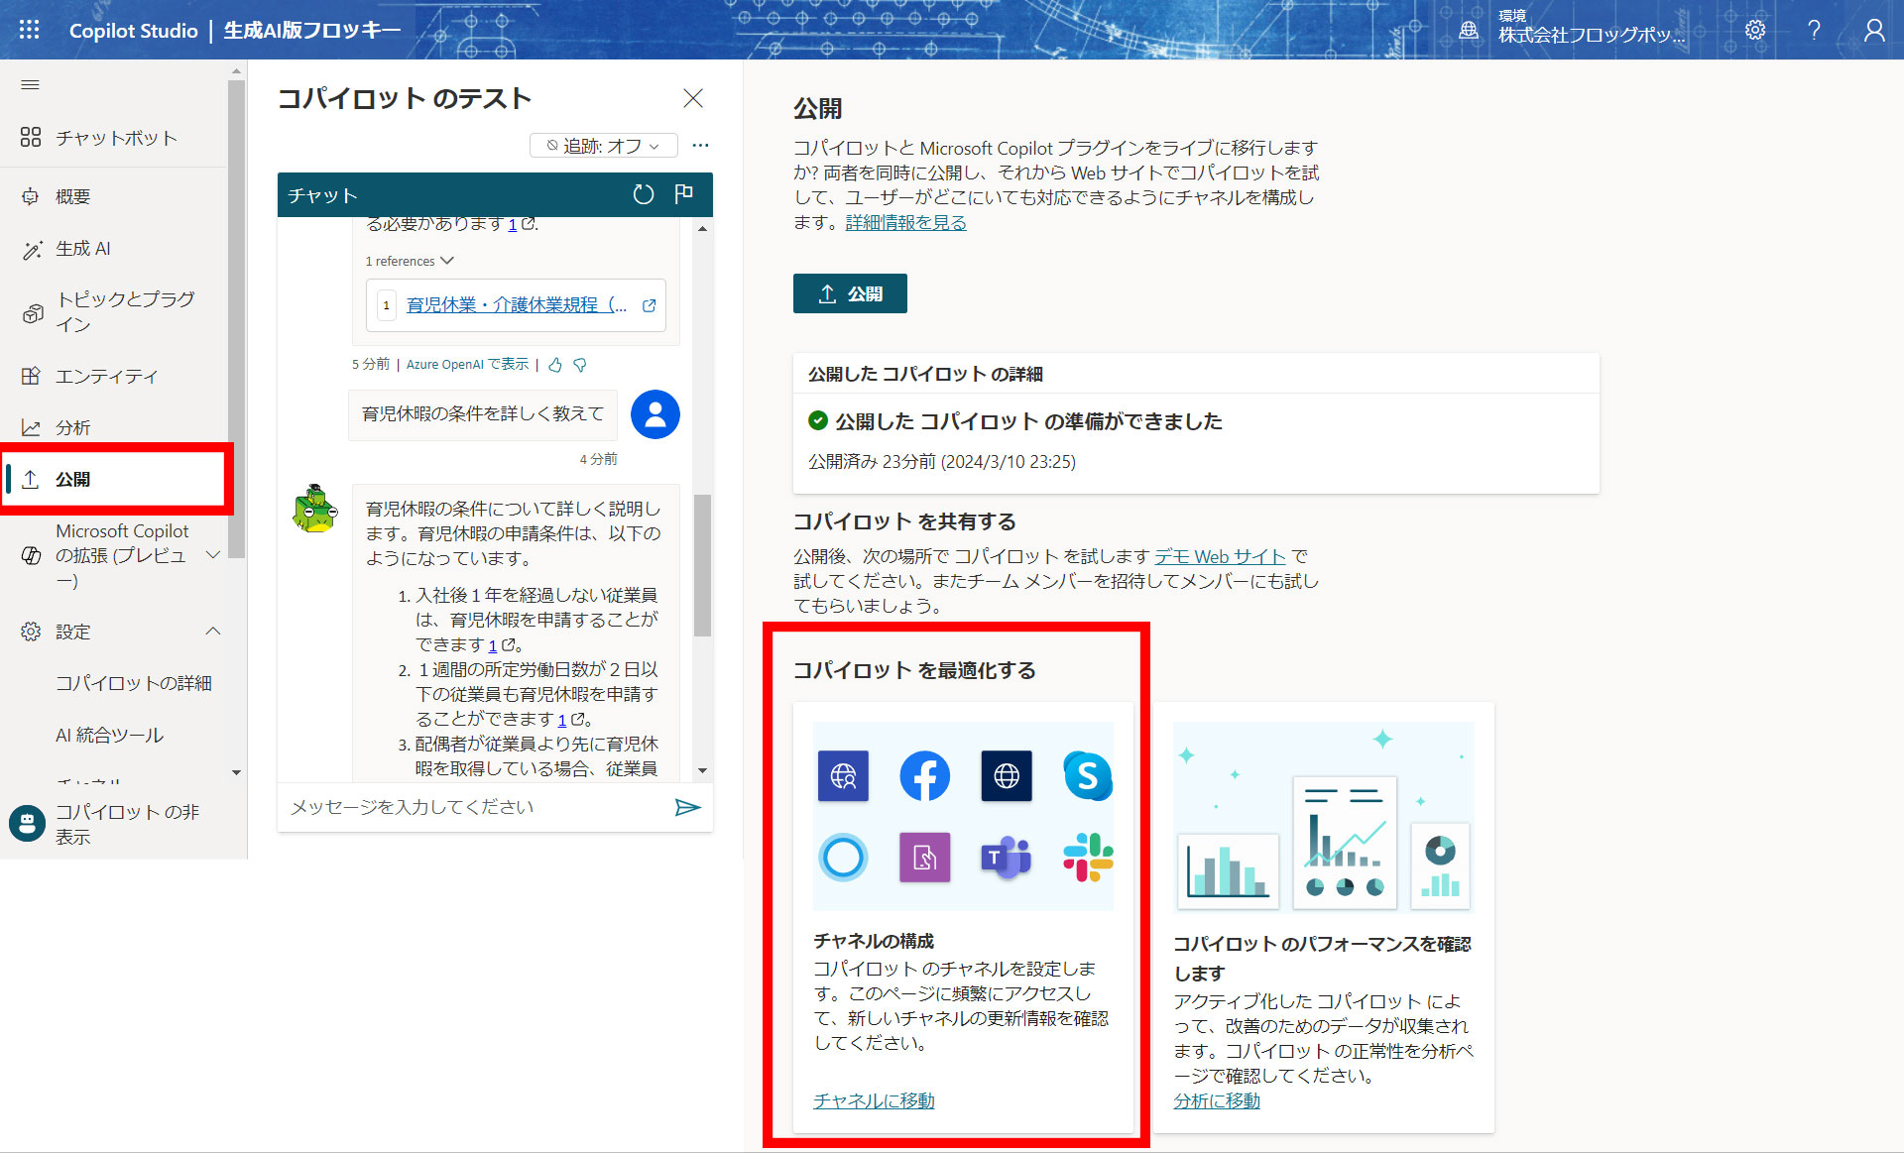Click the Skype channel icon
This screenshot has height=1153, width=1904.
[1088, 775]
